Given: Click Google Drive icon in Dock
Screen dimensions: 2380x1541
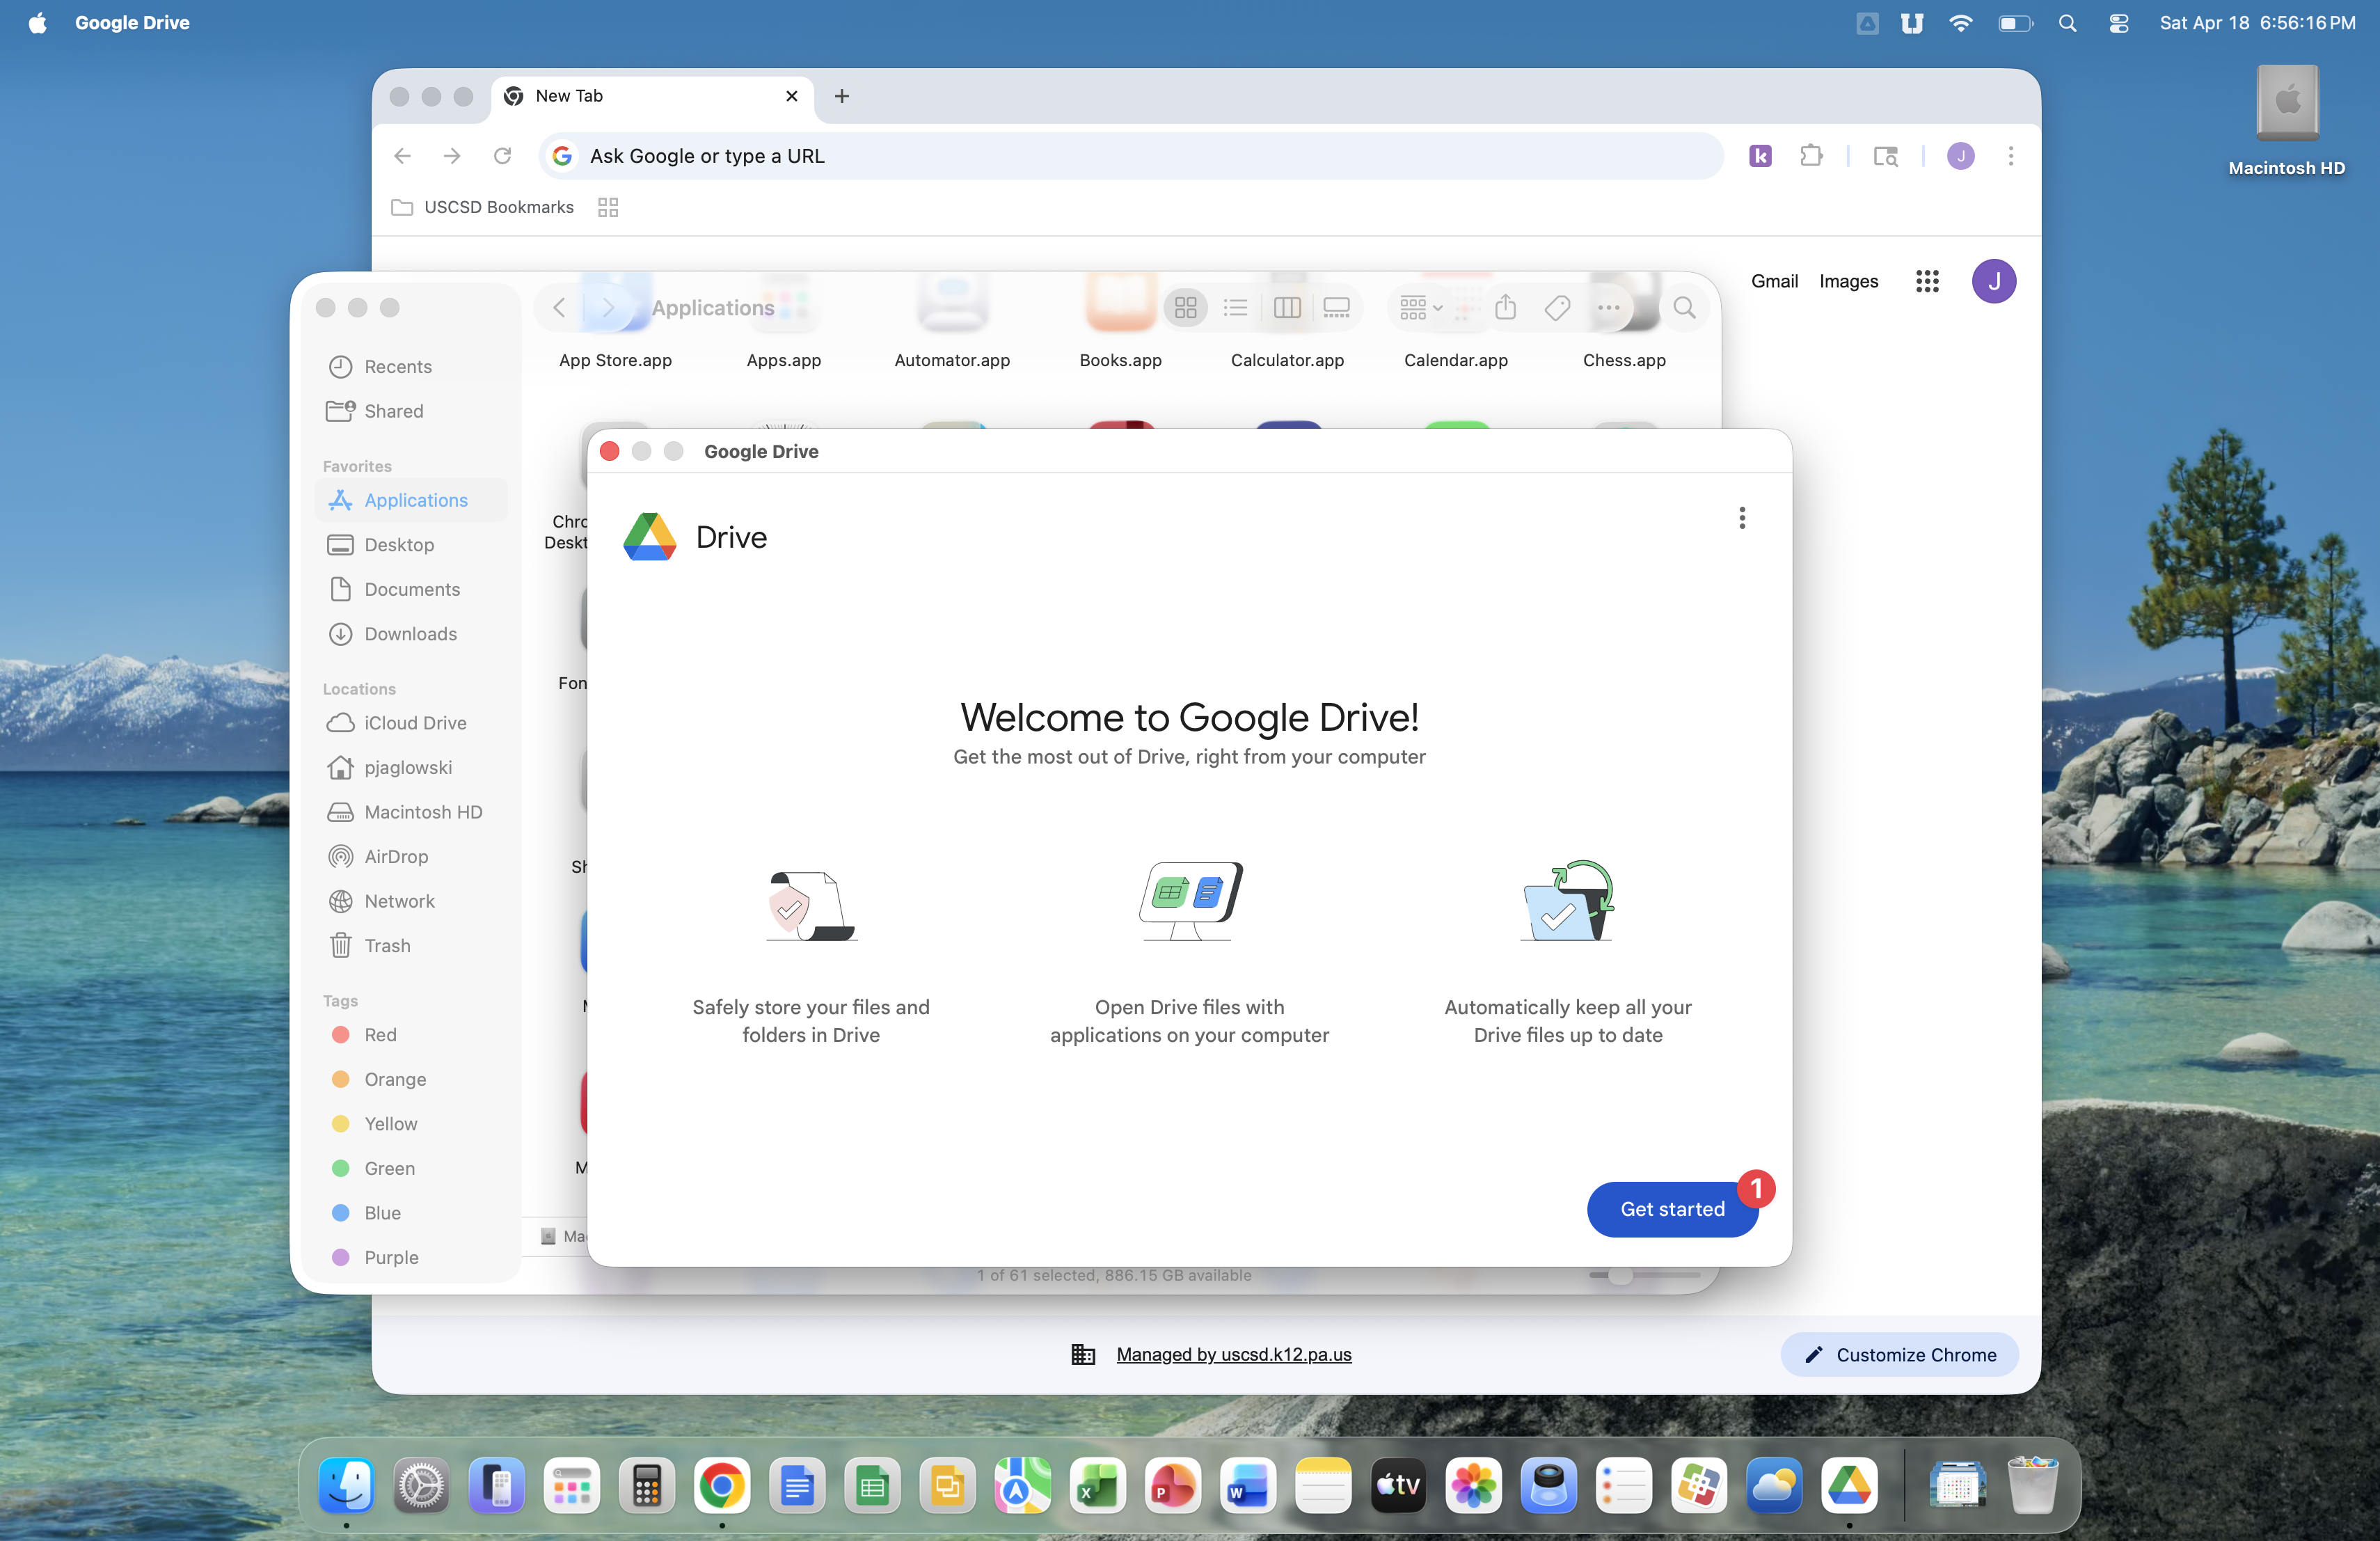Looking at the screenshot, I should [1848, 1485].
